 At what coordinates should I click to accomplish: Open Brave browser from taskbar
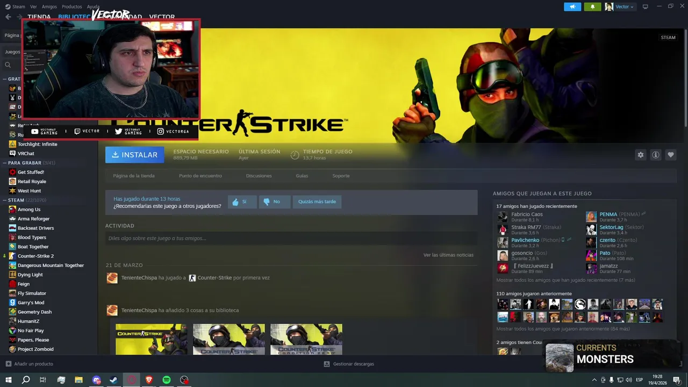tap(149, 380)
